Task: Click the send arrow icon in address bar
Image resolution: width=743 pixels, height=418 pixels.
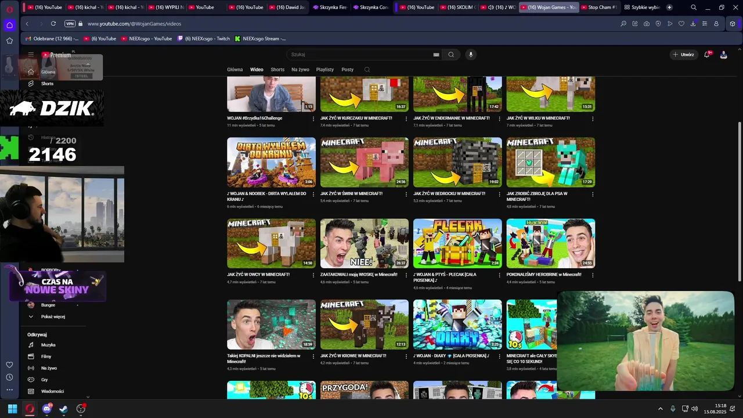Action: [x=670, y=24]
